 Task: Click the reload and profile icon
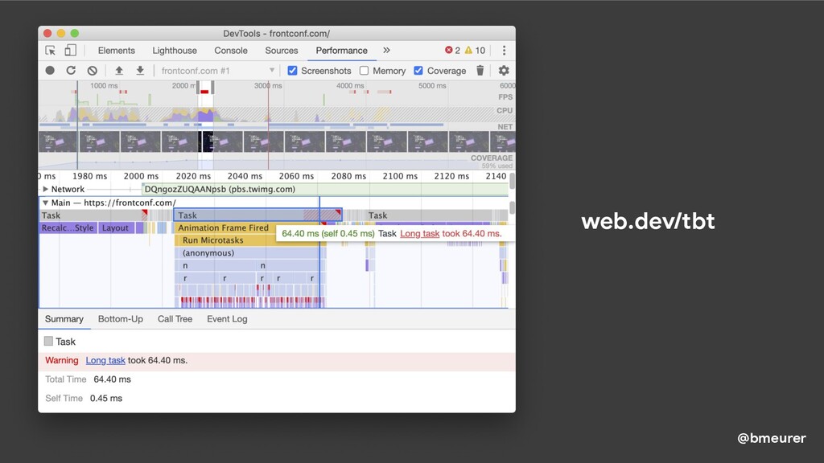(71, 71)
